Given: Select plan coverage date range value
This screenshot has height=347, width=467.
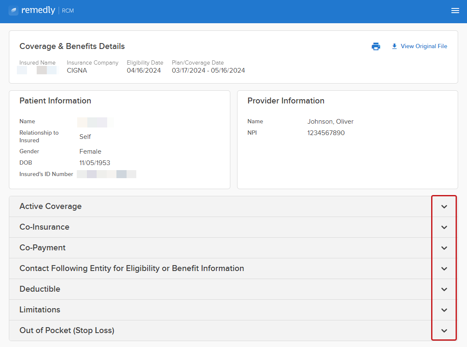Looking at the screenshot, I should tap(208, 70).
